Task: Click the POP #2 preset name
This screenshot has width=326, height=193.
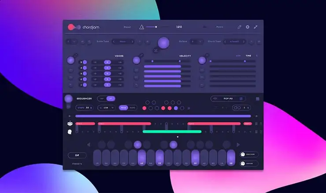Action: click(228, 98)
